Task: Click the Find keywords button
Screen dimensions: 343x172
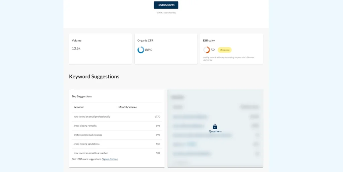Action: tap(166, 5)
